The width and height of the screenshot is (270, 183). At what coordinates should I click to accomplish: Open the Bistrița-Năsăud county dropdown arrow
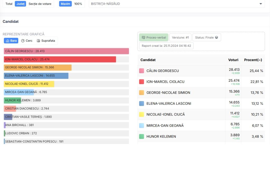pyautogui.click(x=261, y=4)
